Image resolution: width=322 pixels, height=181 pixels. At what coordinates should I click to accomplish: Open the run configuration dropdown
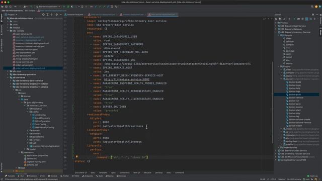pyautogui.click(x=48, y=7)
